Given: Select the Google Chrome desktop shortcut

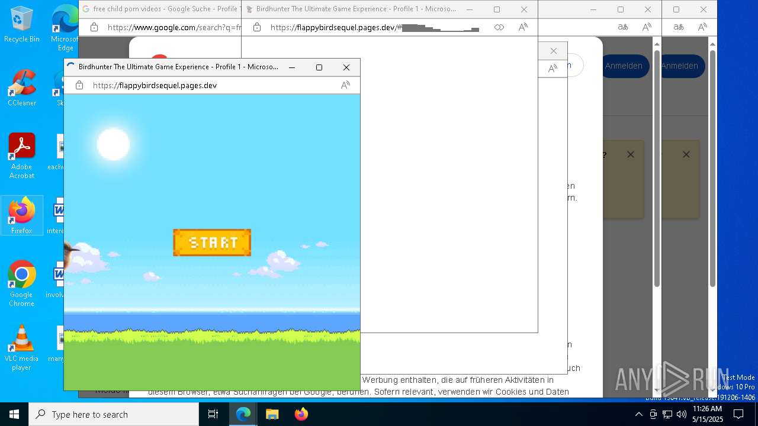Looking at the screenshot, I should (x=22, y=284).
